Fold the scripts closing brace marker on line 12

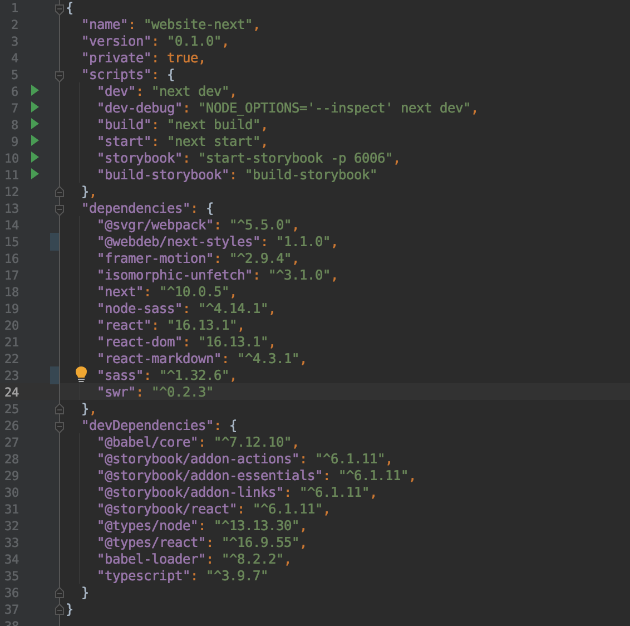click(60, 192)
